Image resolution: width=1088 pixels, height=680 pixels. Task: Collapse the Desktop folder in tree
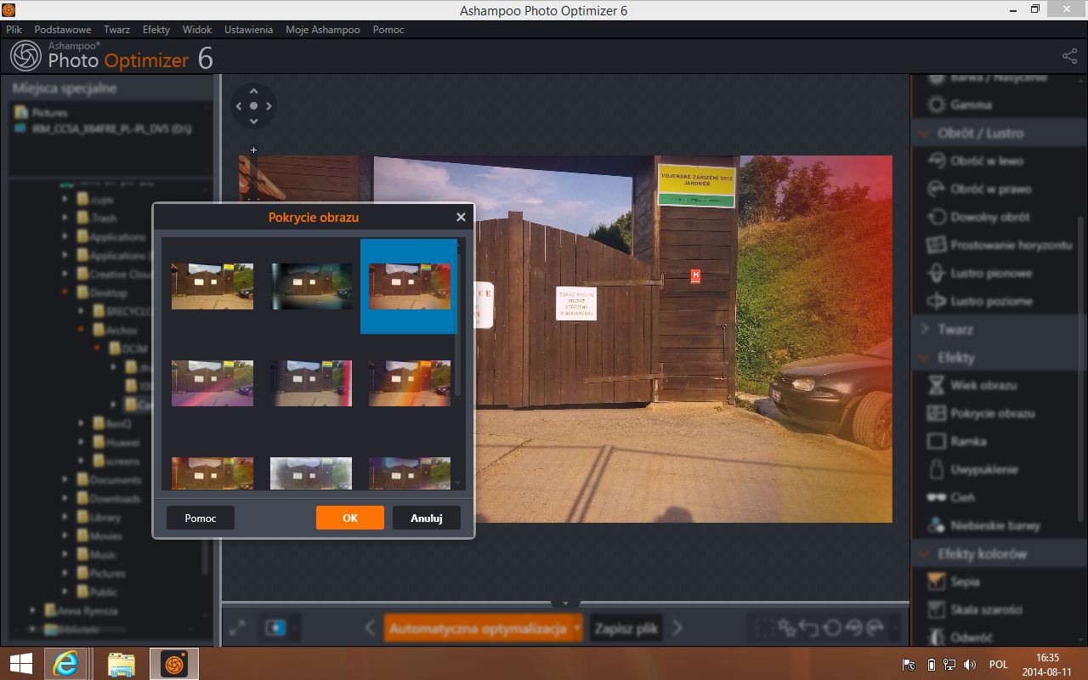tap(66, 292)
